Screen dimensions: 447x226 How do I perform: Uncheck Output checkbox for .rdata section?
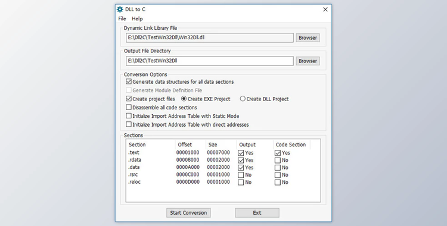(x=241, y=160)
